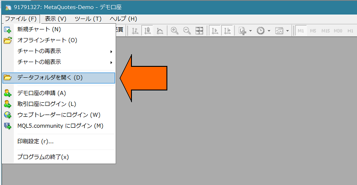357x185 pixels.
Task: Click the templates icon
Action: tap(279, 30)
